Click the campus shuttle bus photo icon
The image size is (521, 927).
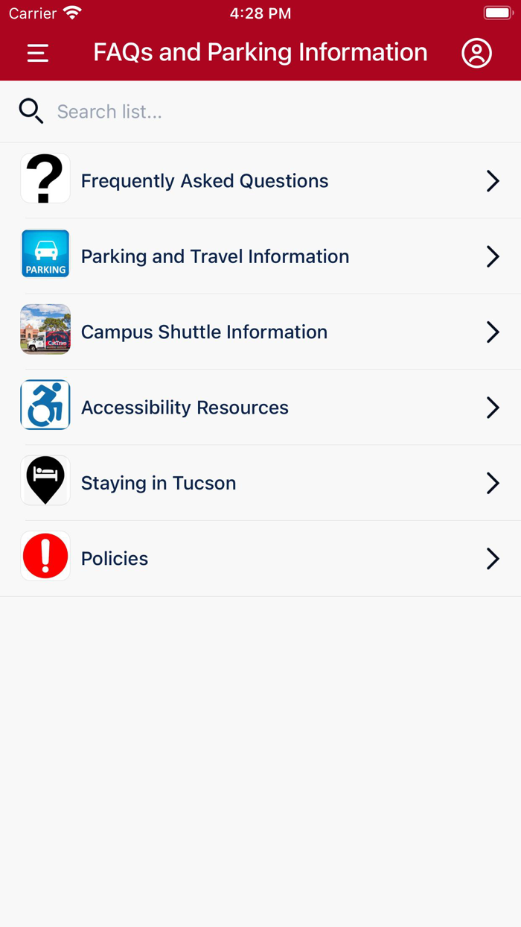[x=45, y=329]
